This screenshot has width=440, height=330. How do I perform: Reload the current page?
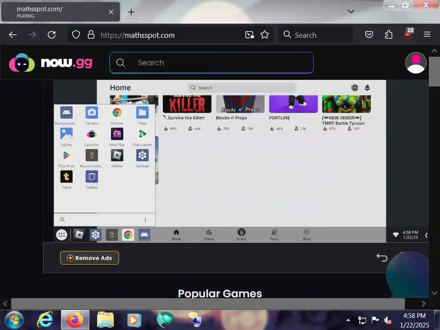point(52,35)
